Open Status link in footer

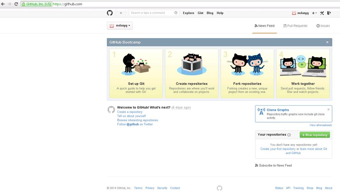(279, 188)
